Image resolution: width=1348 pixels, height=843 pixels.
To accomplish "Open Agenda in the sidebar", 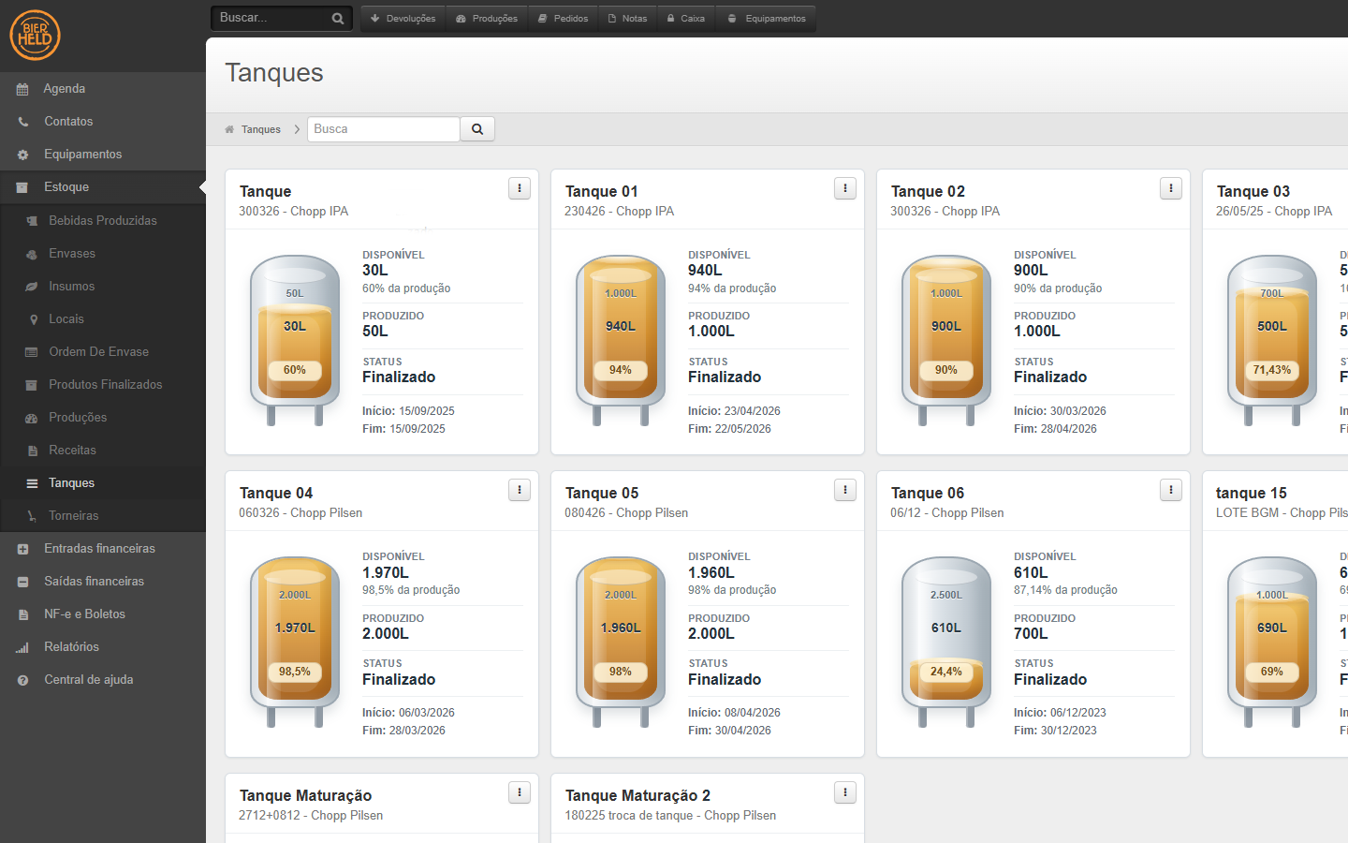I will pos(103,89).
